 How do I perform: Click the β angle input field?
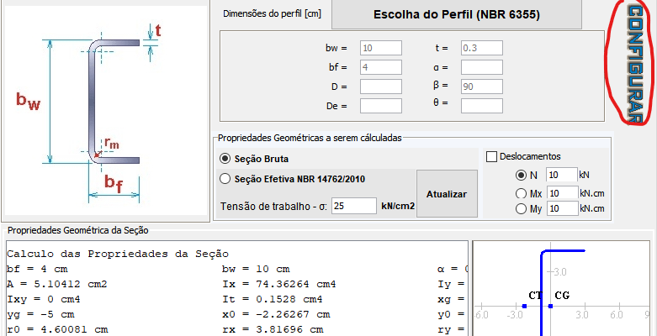(481, 86)
